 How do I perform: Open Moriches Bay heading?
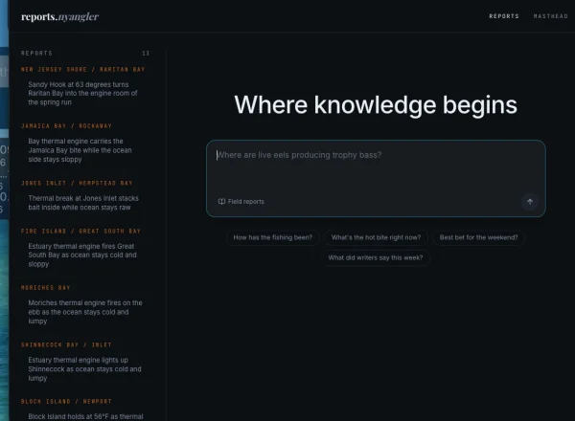pos(45,288)
